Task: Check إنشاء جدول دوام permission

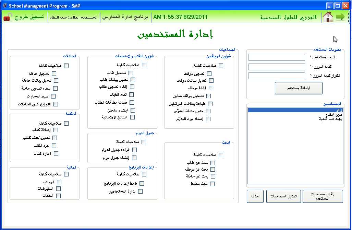Action: (x=134, y=158)
